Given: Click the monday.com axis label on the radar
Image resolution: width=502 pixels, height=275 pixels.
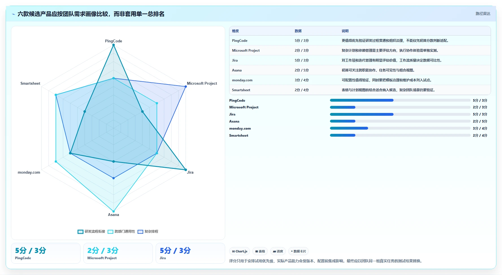Looking at the screenshot, I should [x=29, y=172].
